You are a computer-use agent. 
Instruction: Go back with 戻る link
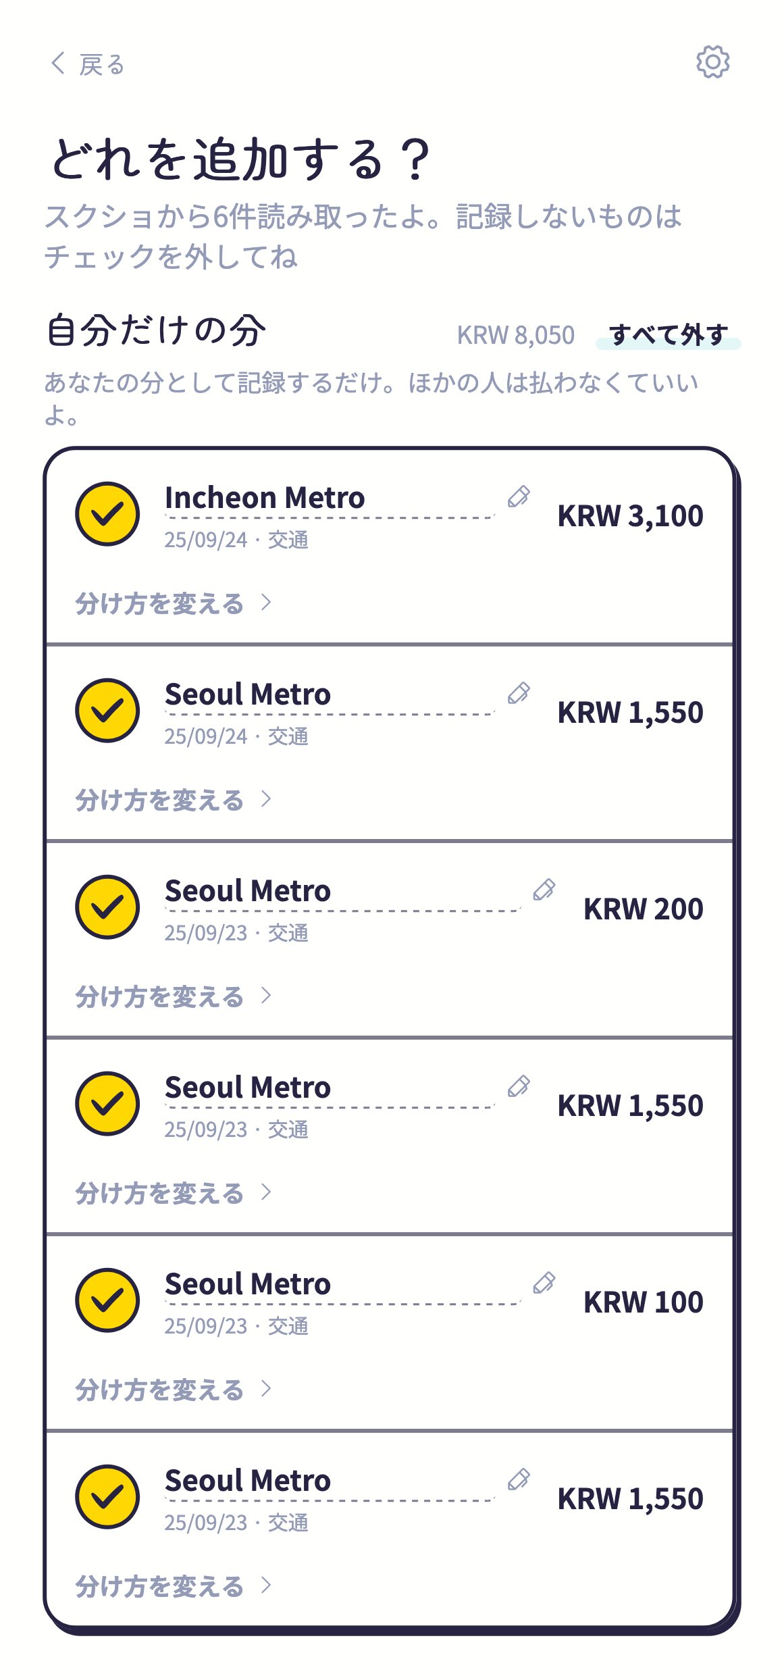[x=88, y=64]
